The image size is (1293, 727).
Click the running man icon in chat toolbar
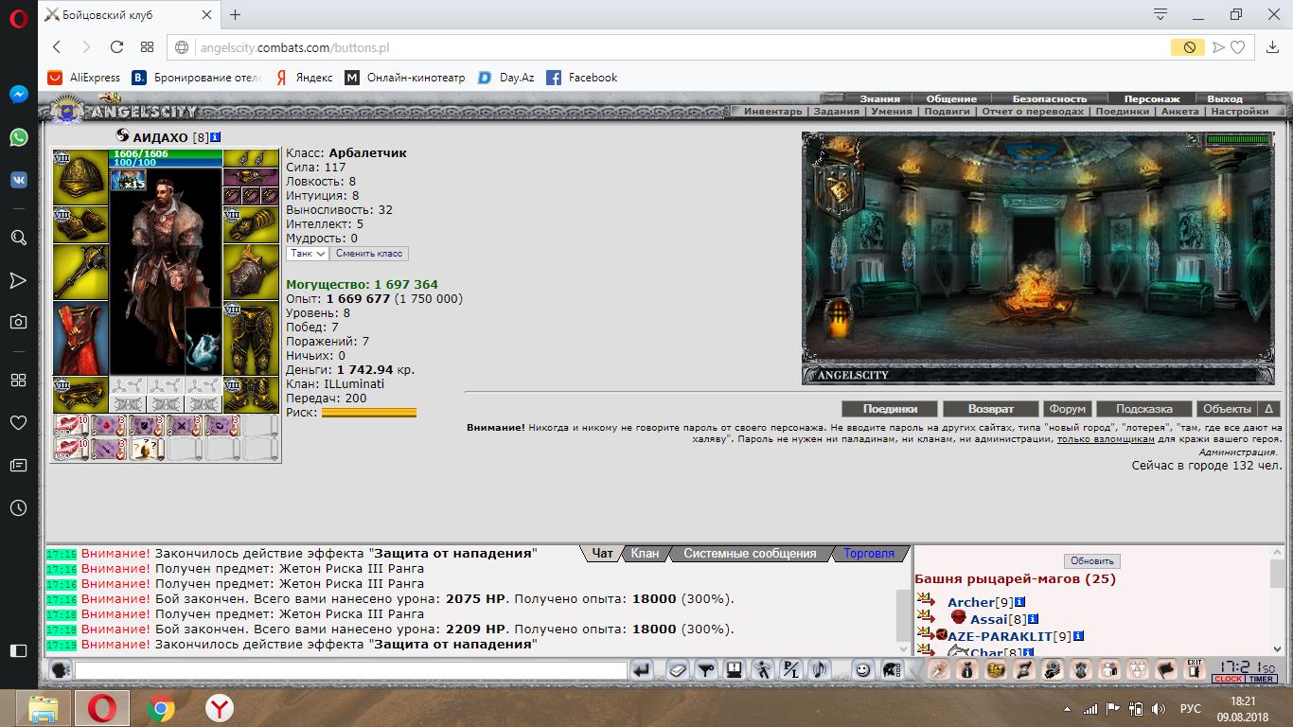(762, 670)
